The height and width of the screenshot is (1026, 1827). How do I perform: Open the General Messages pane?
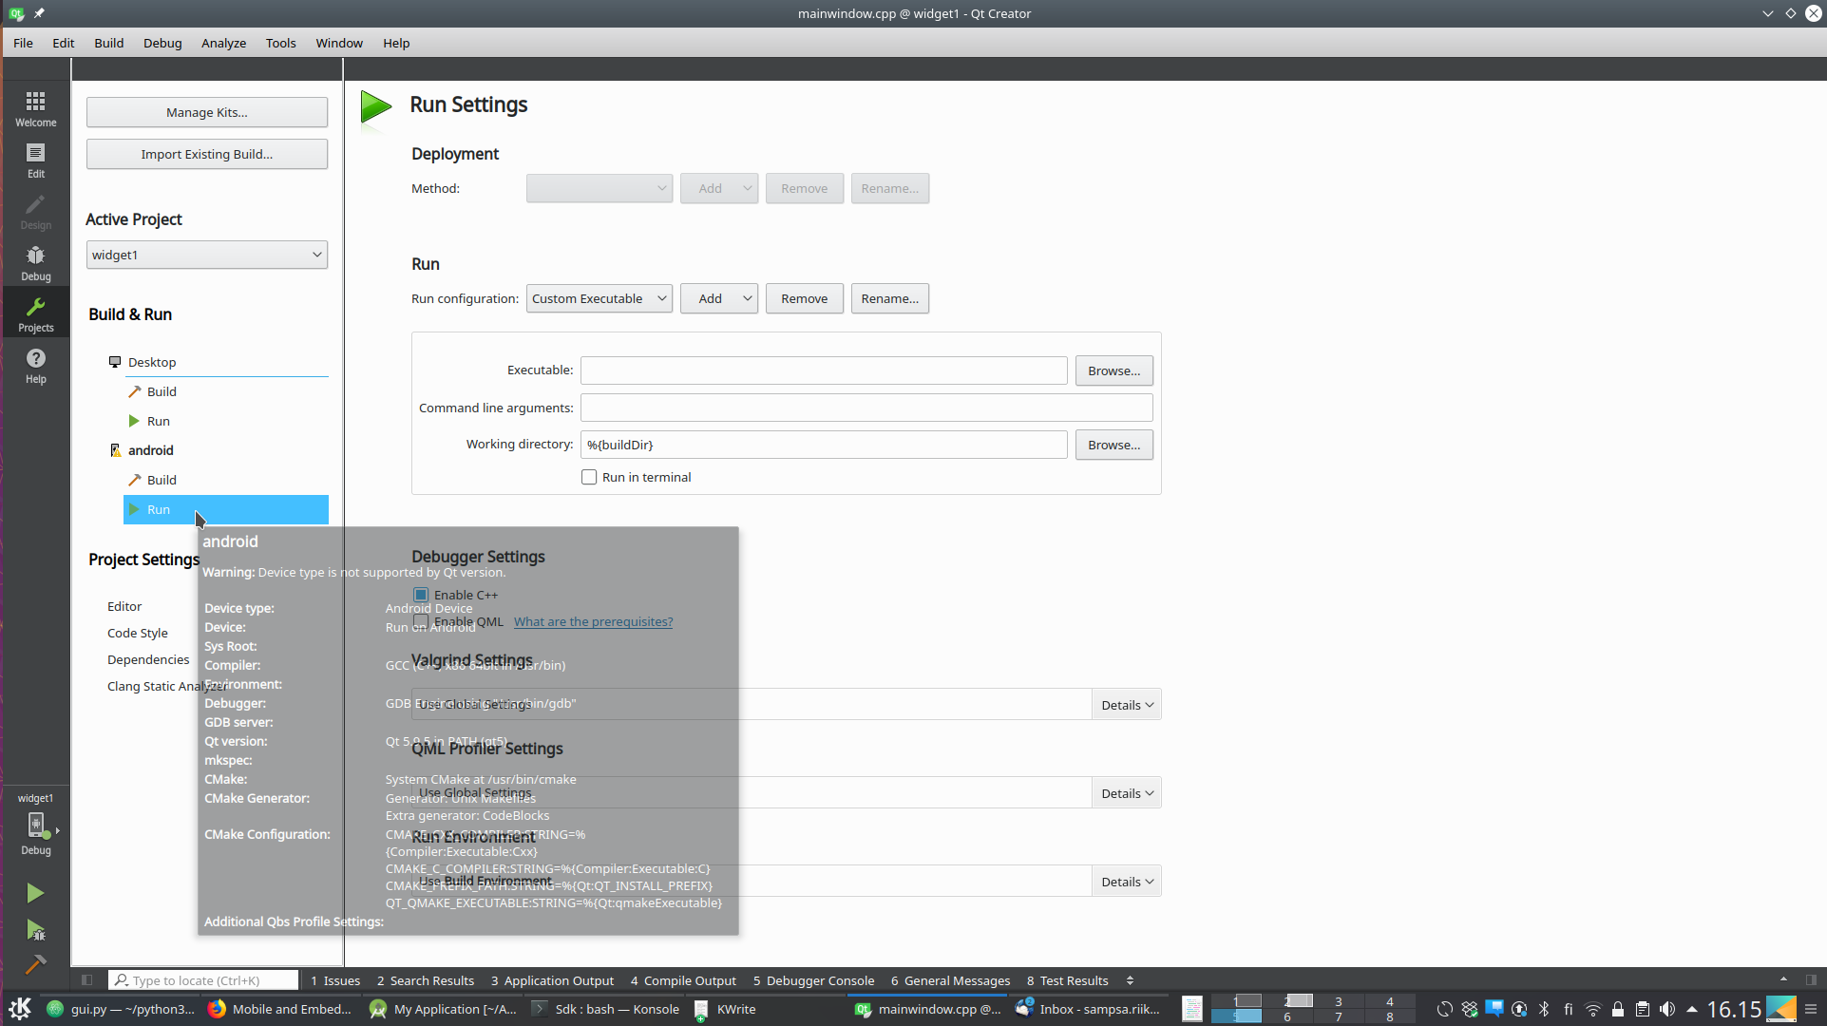(x=950, y=980)
